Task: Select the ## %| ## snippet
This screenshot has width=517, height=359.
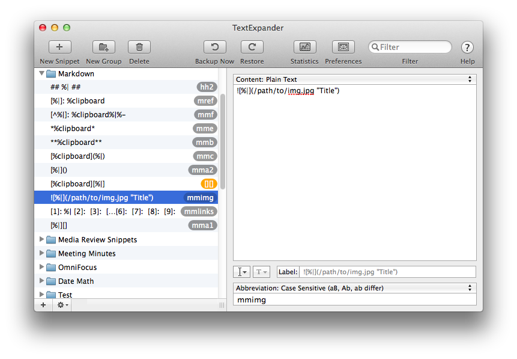Action: (x=126, y=87)
